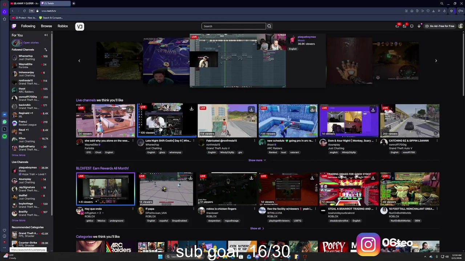Viewport: 465px width, 261px height.
Task: Open the new schedule ARC Raiders thumbnail
Action: pos(288,121)
